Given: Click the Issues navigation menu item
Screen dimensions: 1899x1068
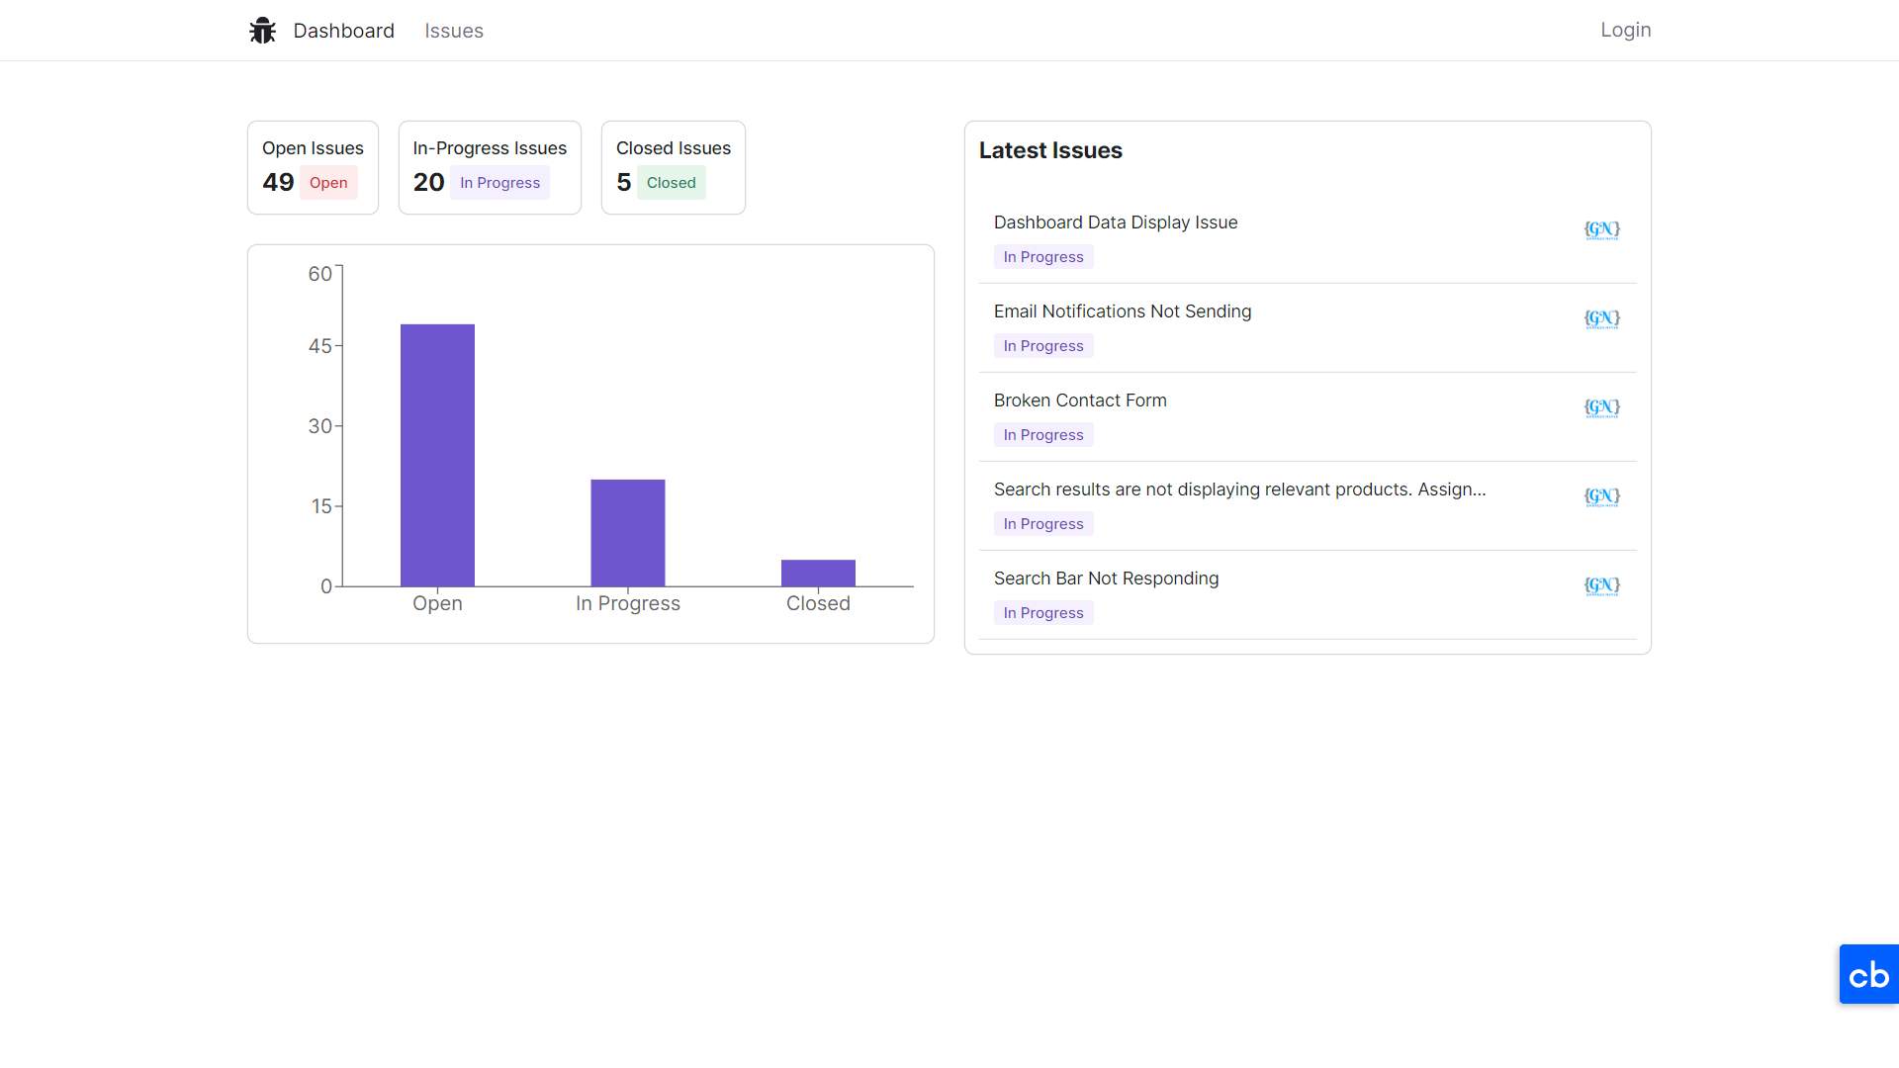Looking at the screenshot, I should [455, 30].
